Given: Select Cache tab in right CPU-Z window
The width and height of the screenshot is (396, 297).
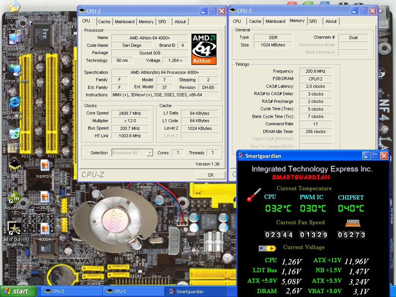Looking at the screenshot, I should point(255,22).
